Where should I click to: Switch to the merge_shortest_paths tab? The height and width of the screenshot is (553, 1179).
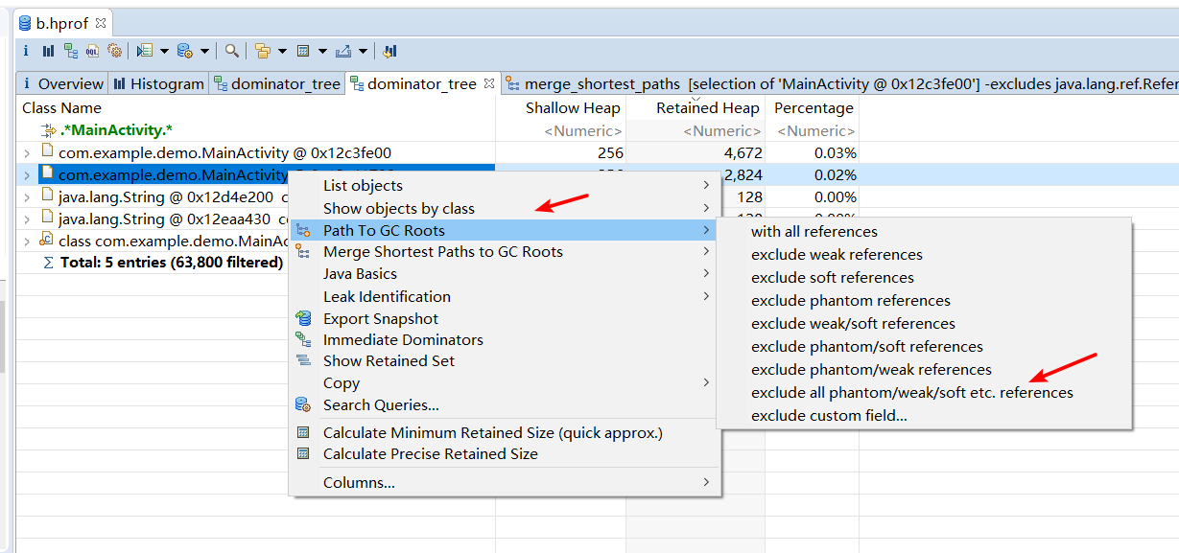602,84
